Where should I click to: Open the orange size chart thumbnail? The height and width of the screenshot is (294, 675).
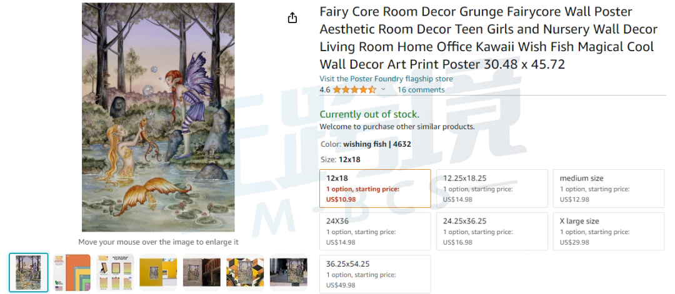click(x=72, y=273)
